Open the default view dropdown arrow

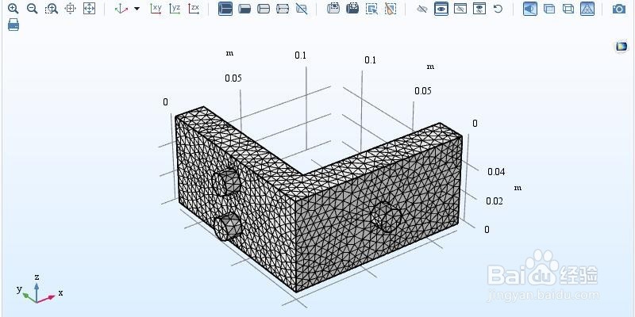pyautogui.click(x=137, y=9)
